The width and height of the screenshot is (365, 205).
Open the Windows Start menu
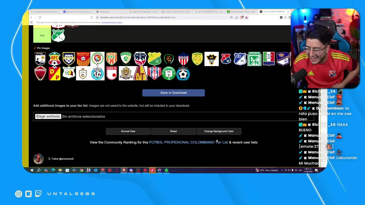32,170
